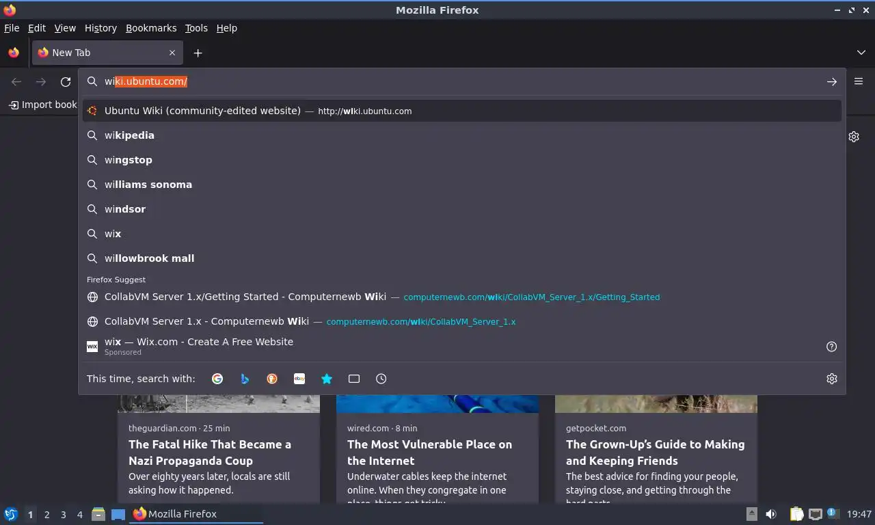Screen dimensions: 875x525
Task: Search with DuckDuckGo engine icon
Action: pyautogui.click(x=272, y=379)
